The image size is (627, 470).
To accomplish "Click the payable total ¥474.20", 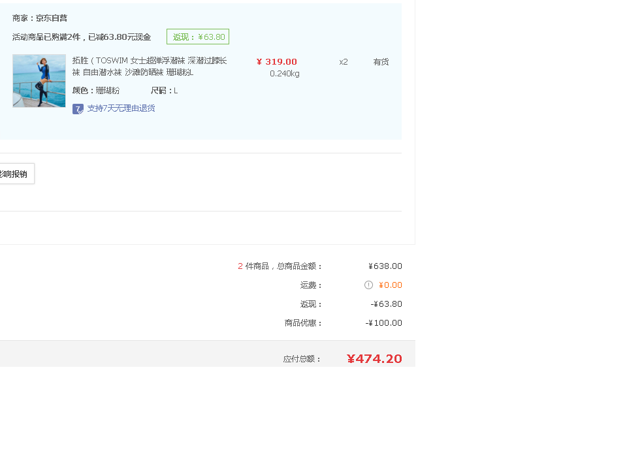I will 374,359.
